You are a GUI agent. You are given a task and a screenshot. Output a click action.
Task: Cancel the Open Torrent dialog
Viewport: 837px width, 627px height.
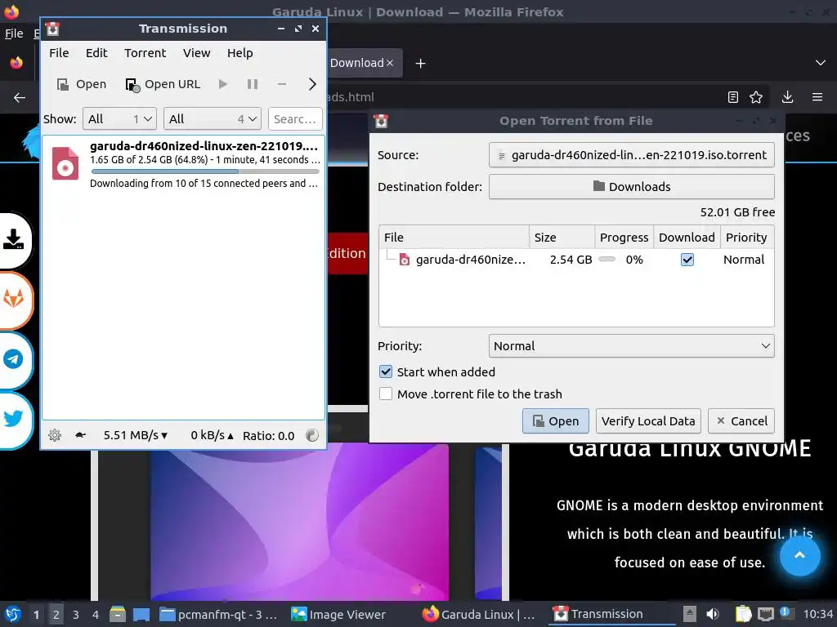point(741,421)
